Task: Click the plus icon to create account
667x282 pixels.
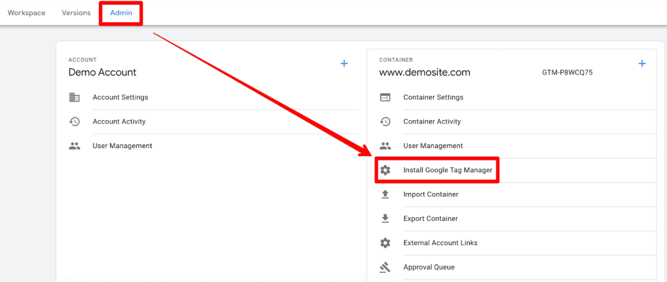Action: tap(344, 64)
